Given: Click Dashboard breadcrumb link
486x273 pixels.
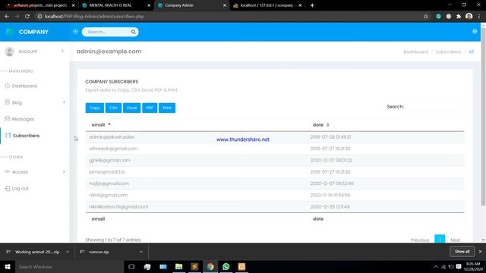Looking at the screenshot, I should (x=415, y=52).
